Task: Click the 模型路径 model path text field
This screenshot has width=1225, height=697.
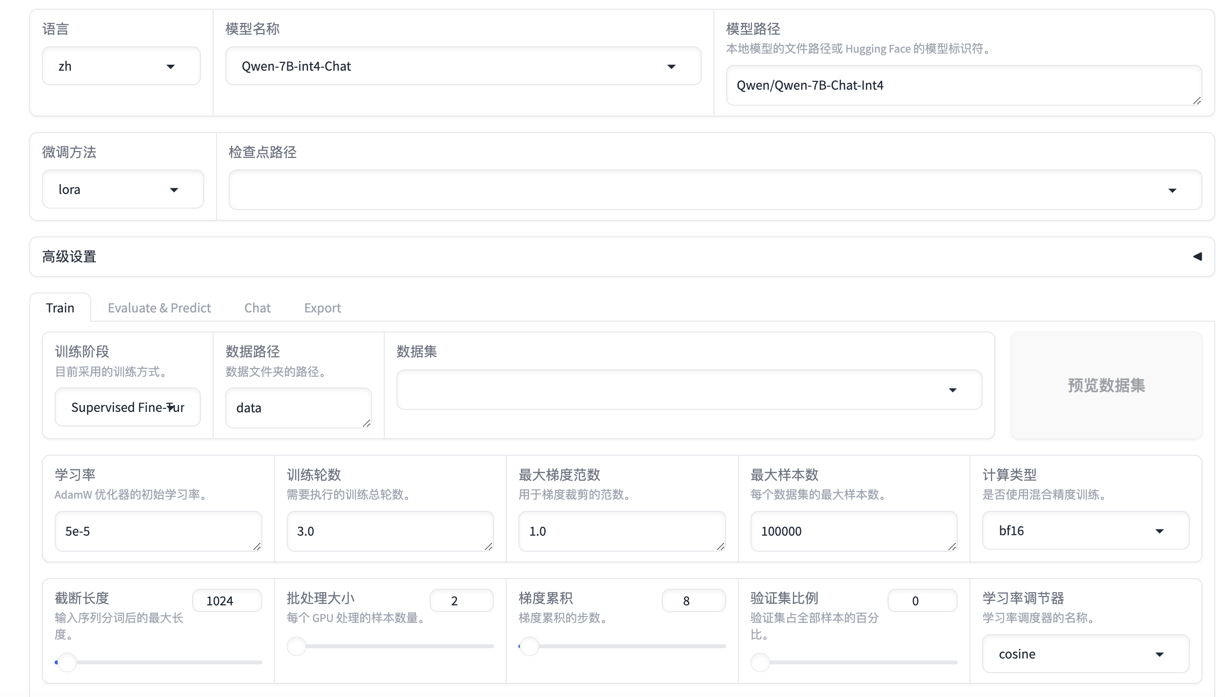Action: [x=963, y=85]
